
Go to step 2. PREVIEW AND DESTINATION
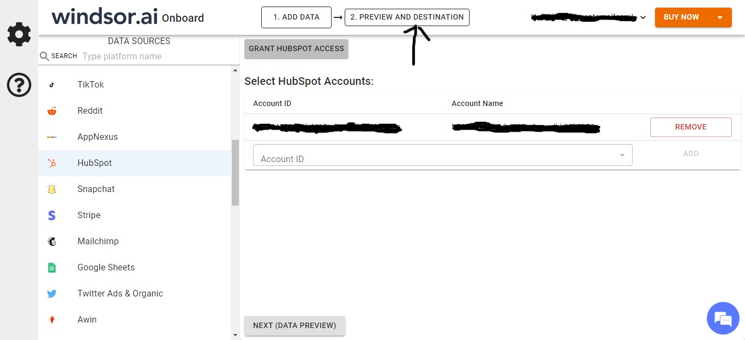[407, 17]
